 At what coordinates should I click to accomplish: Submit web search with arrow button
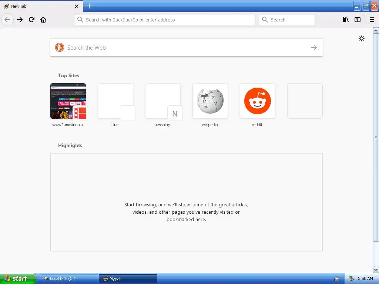coord(314,47)
